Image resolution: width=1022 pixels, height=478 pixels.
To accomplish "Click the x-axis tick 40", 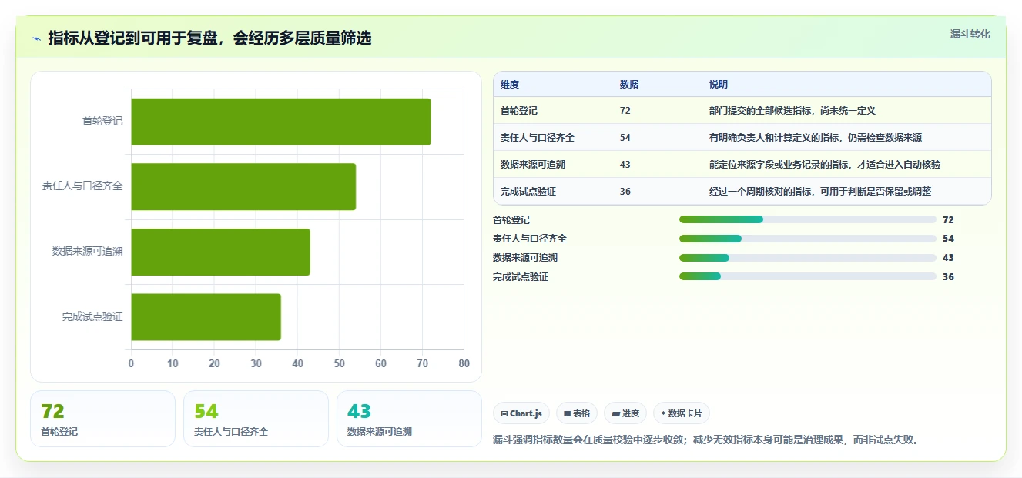I will pyautogui.click(x=297, y=363).
